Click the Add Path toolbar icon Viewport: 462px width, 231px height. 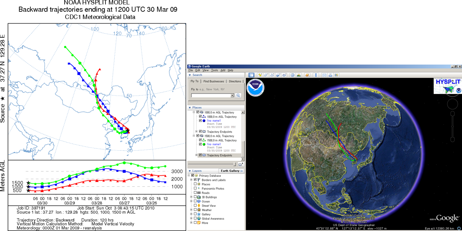click(272, 75)
